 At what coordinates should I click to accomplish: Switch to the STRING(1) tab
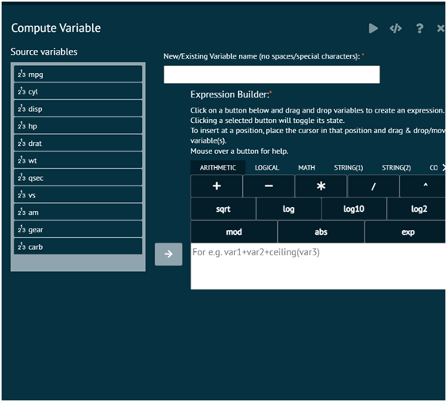pyautogui.click(x=349, y=167)
